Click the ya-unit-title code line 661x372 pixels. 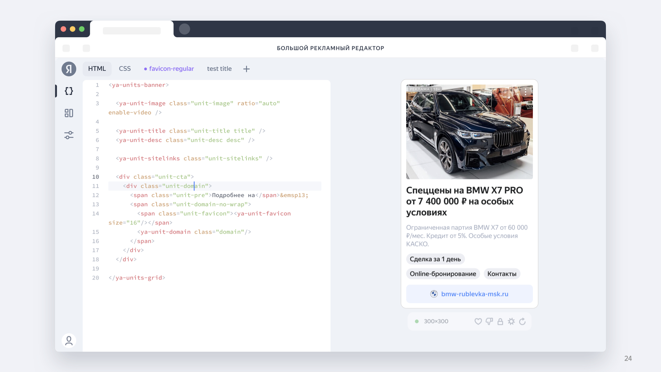pyautogui.click(x=190, y=131)
